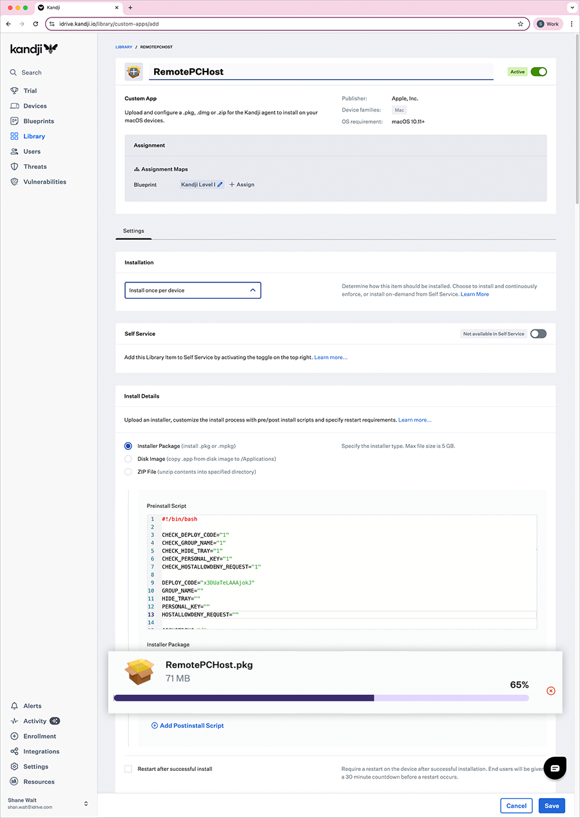Click the Save button
Viewport: 580px width, 818px height.
point(551,806)
